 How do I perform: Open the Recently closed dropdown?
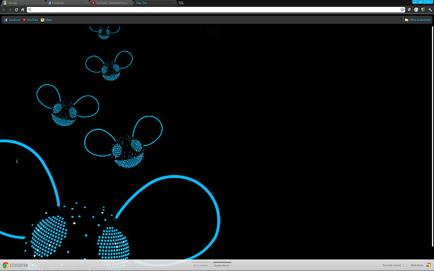tap(393, 265)
